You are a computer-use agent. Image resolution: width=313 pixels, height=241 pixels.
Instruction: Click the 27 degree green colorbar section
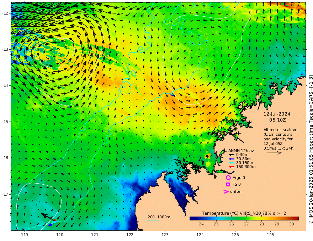246,219
